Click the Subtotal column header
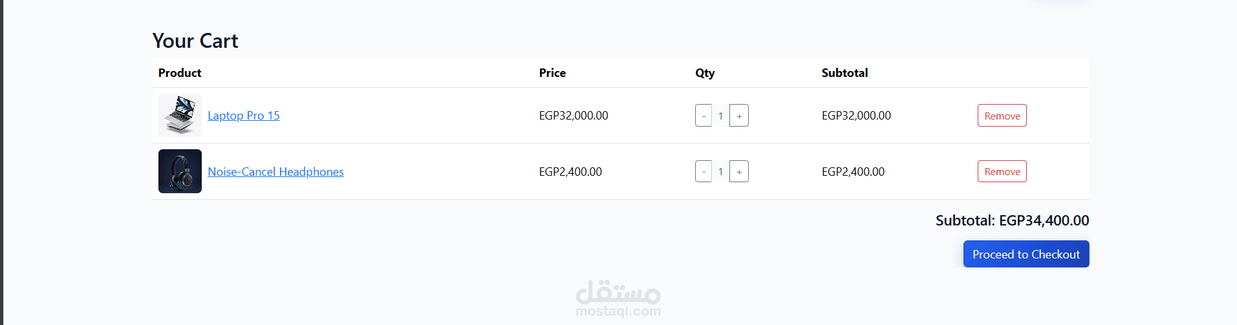 844,73
